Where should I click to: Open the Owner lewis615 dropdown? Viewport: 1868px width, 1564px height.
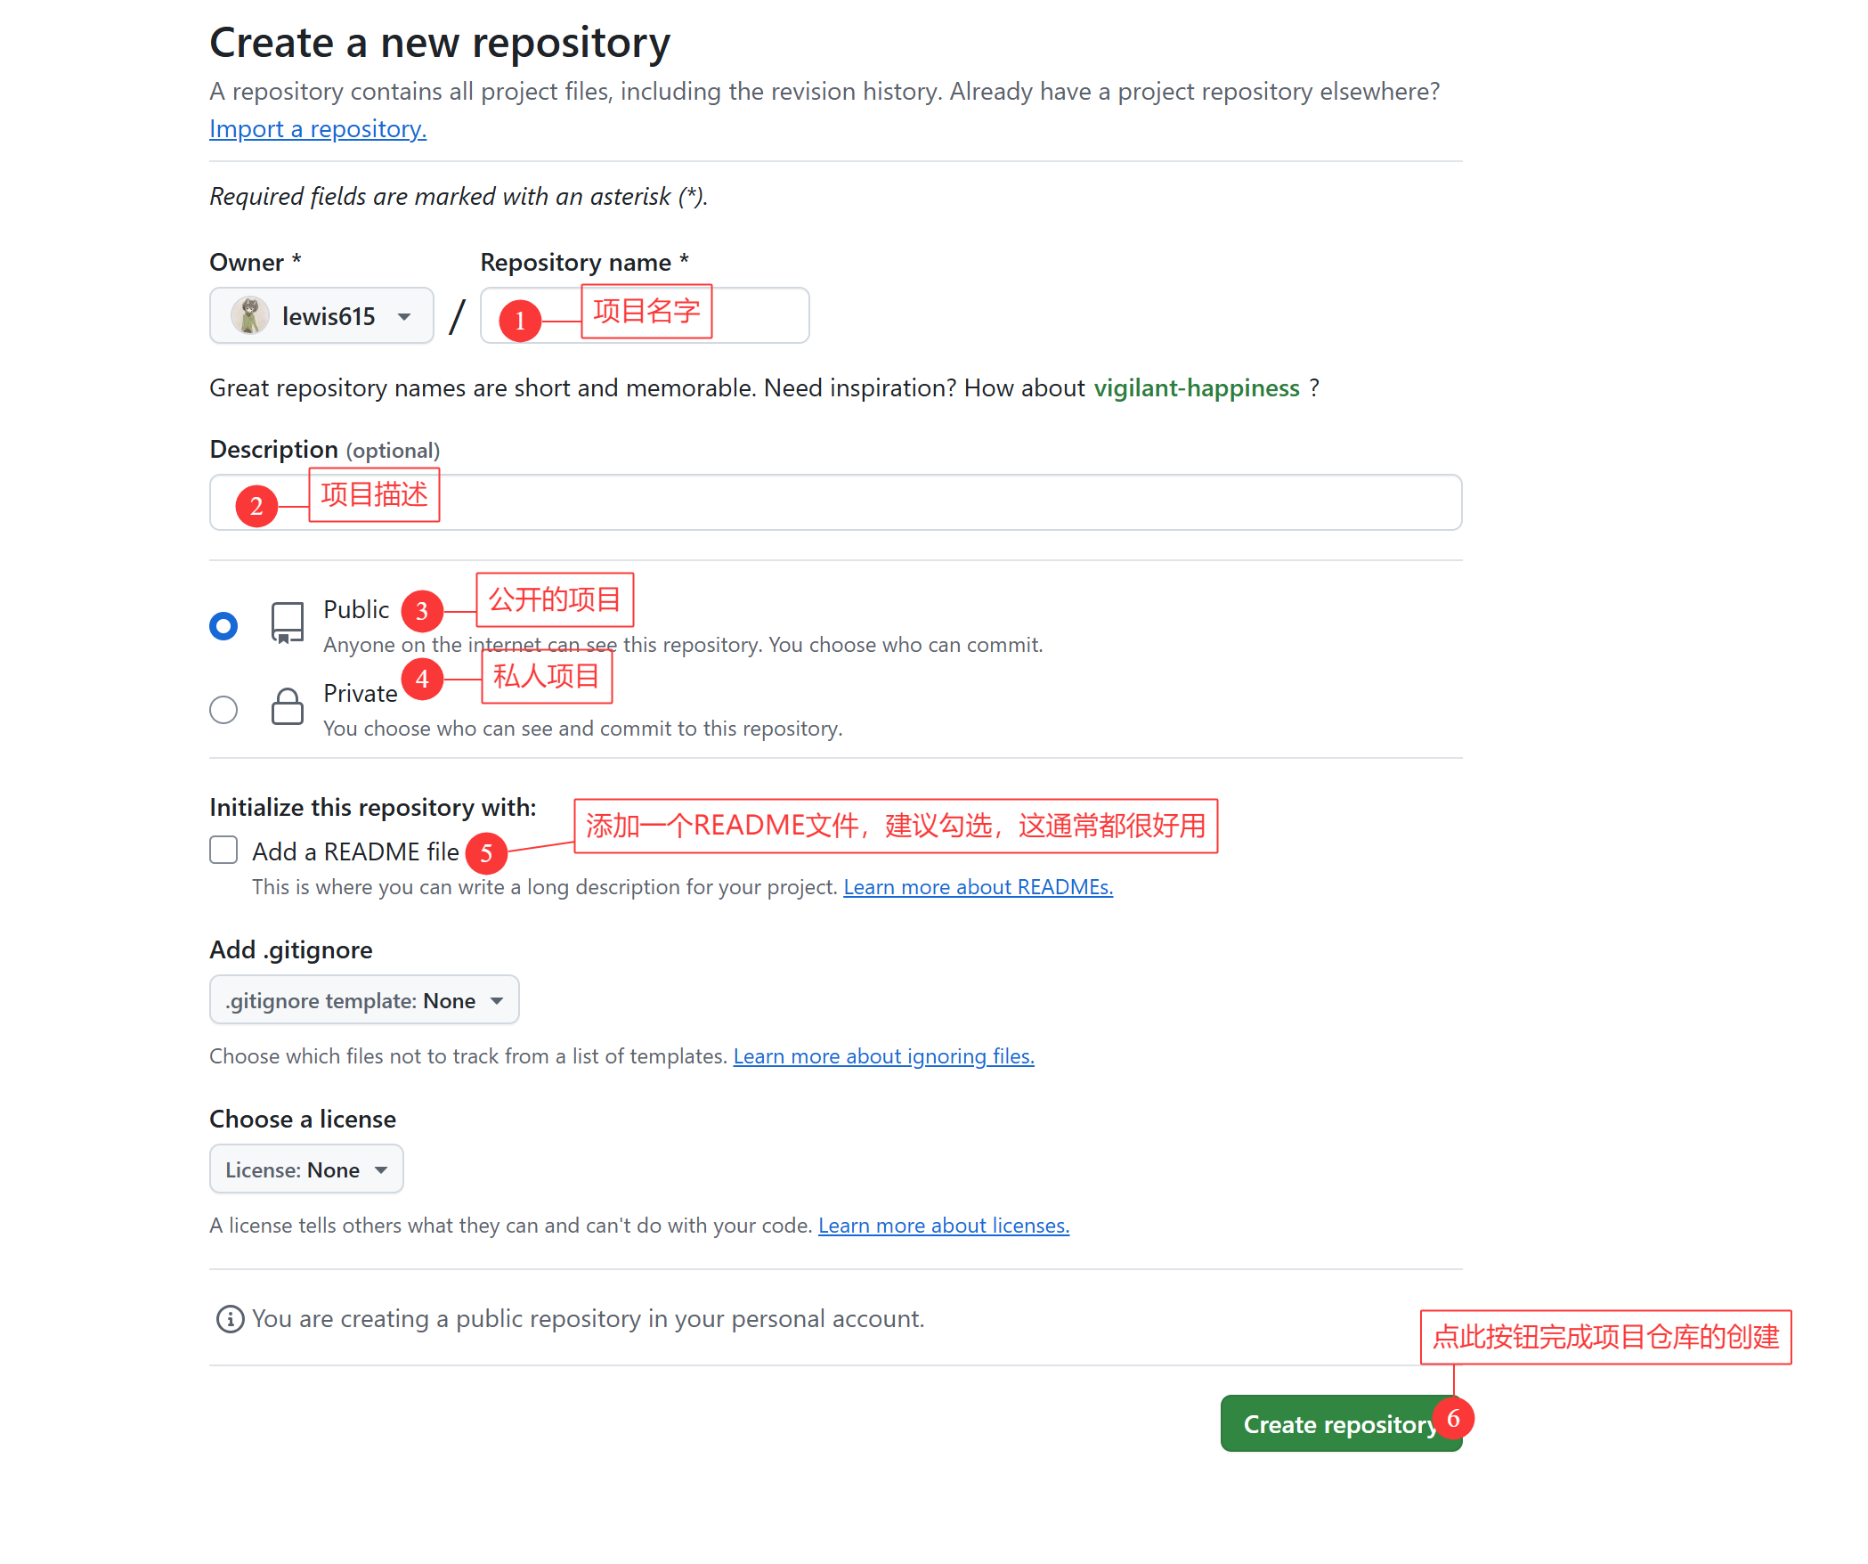click(x=321, y=315)
